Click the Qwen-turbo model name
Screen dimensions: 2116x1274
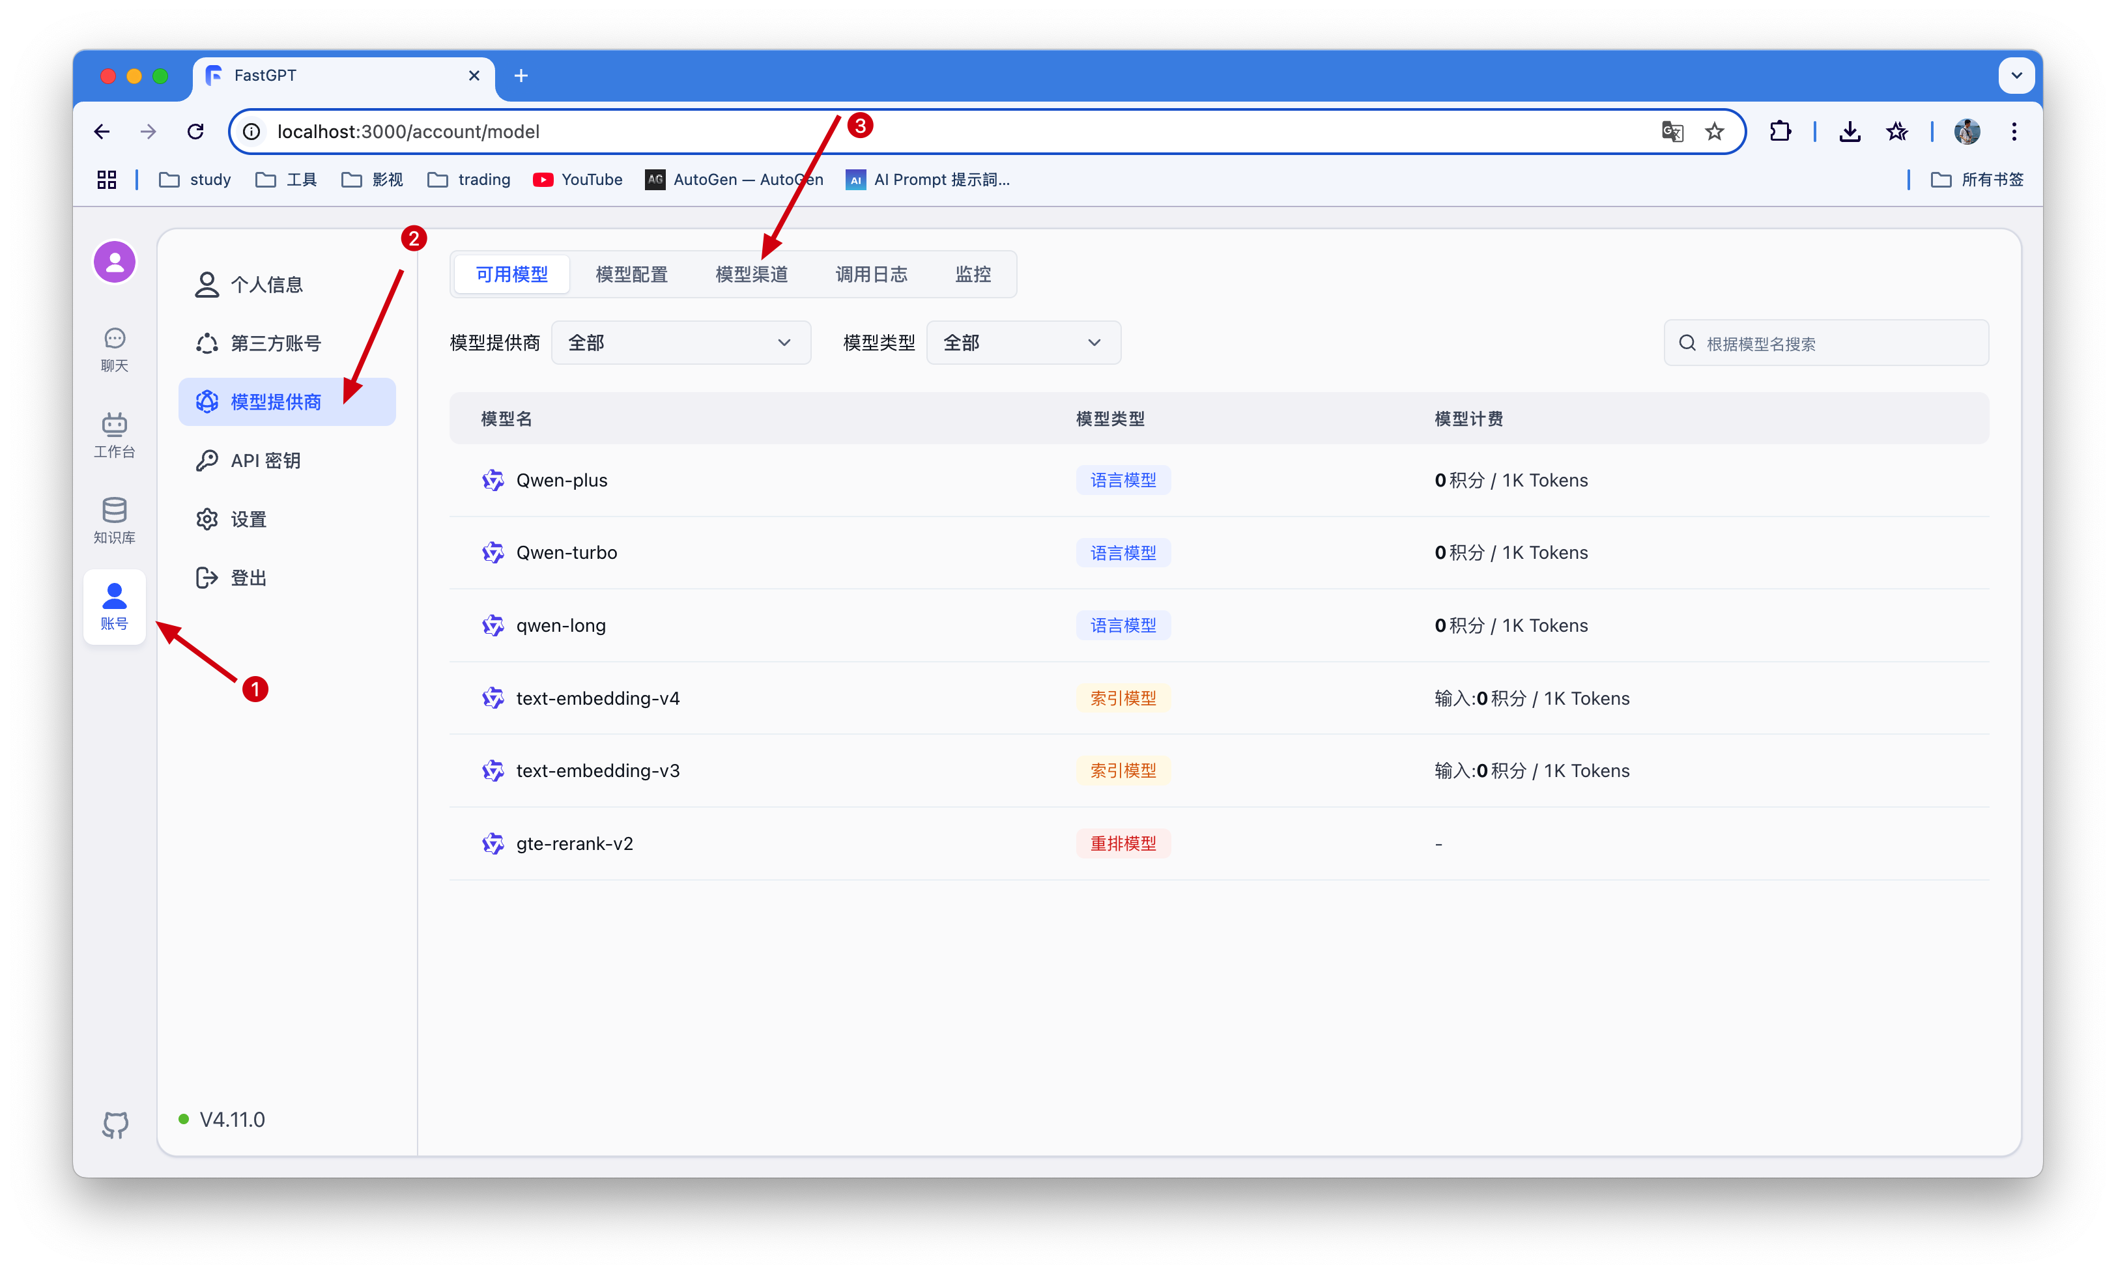coord(567,552)
